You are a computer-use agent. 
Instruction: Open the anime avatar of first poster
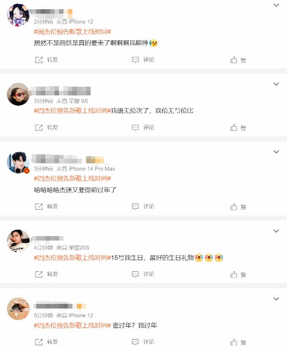point(18,15)
